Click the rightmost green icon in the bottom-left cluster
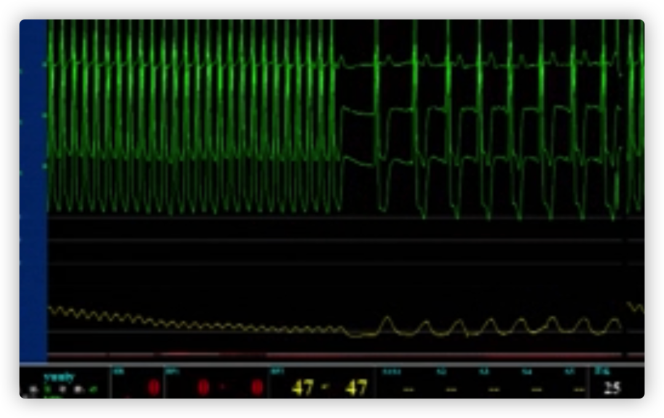 coord(93,389)
